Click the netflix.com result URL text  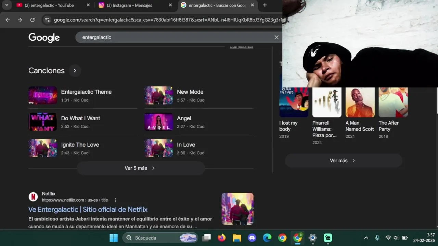(75, 200)
